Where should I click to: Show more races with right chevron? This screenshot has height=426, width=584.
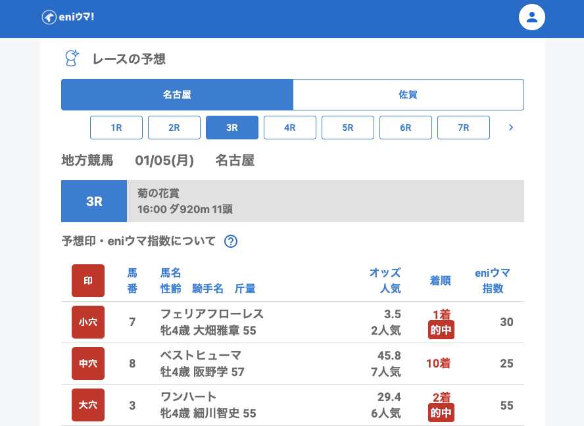[511, 128]
